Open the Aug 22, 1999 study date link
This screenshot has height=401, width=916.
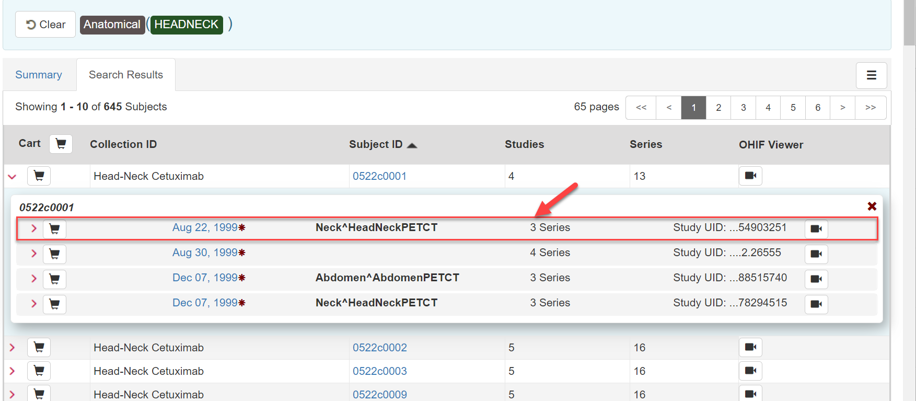point(205,227)
